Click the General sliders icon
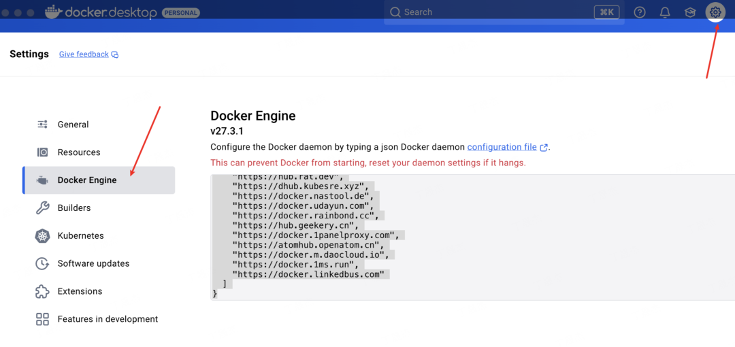The height and width of the screenshot is (347, 735). [43, 125]
